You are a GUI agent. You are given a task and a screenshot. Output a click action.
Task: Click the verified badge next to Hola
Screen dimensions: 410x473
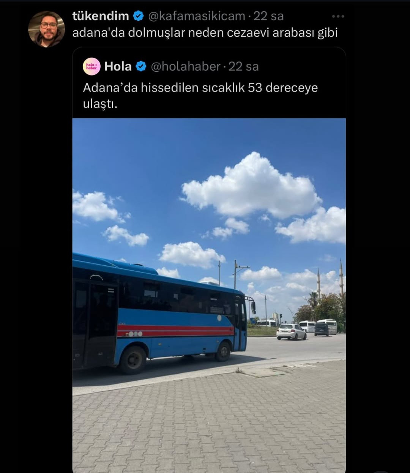pos(141,66)
